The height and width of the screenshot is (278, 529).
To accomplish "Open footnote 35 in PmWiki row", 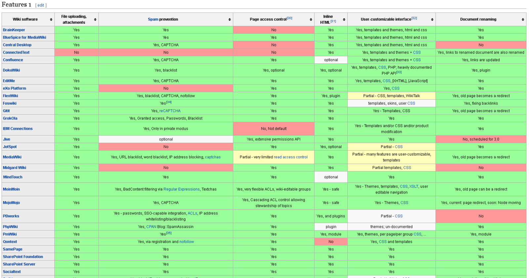I will click(169, 233).
